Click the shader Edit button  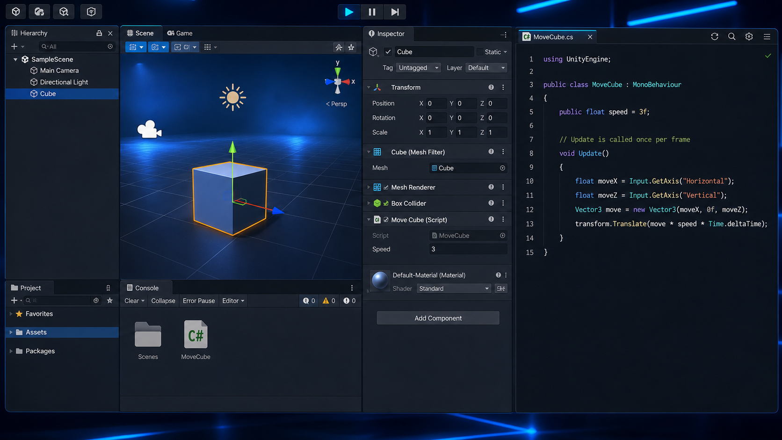tap(501, 289)
